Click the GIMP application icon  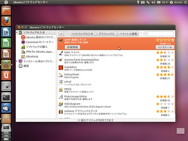(x=61, y=40)
